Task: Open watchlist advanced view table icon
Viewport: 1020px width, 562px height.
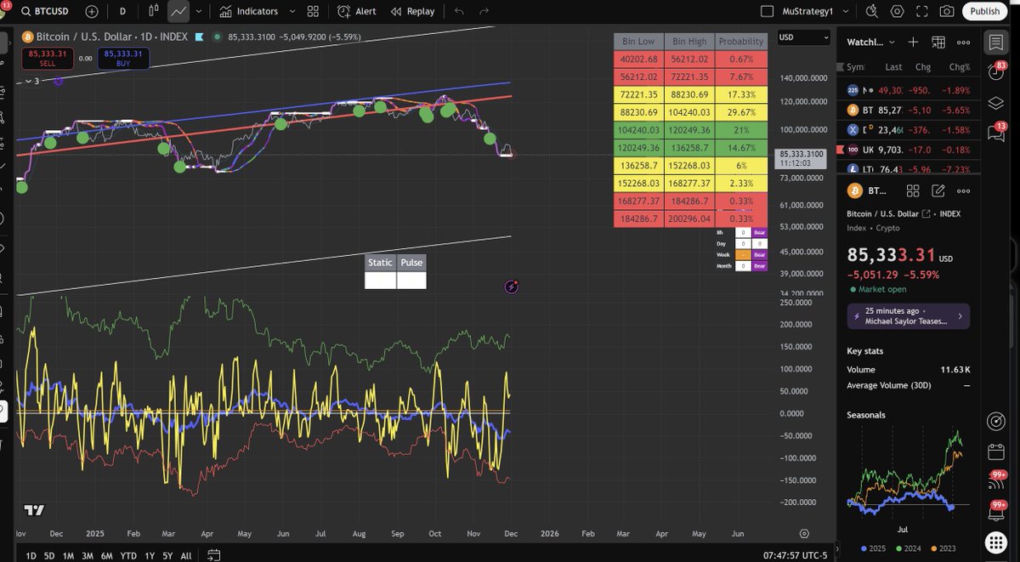Action: (x=938, y=42)
